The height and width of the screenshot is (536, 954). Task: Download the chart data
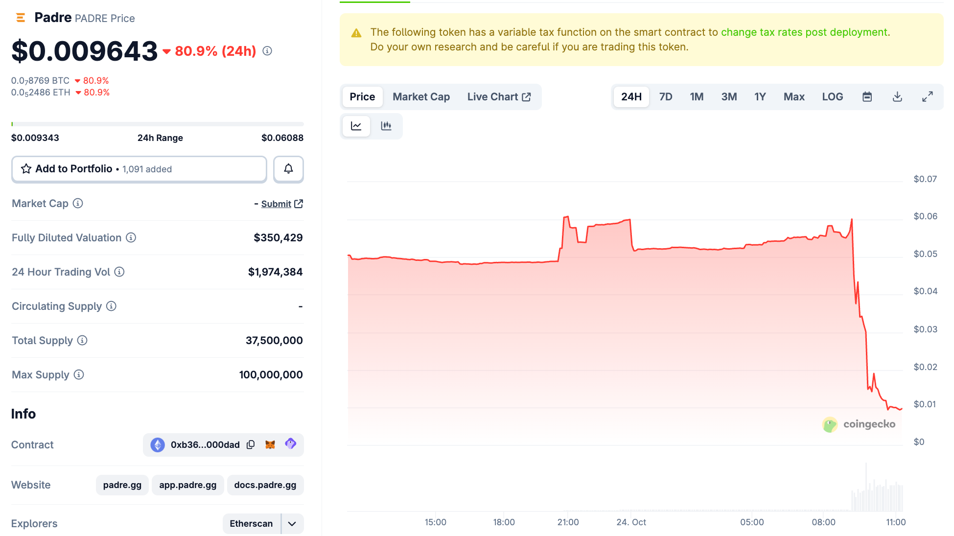click(x=897, y=97)
